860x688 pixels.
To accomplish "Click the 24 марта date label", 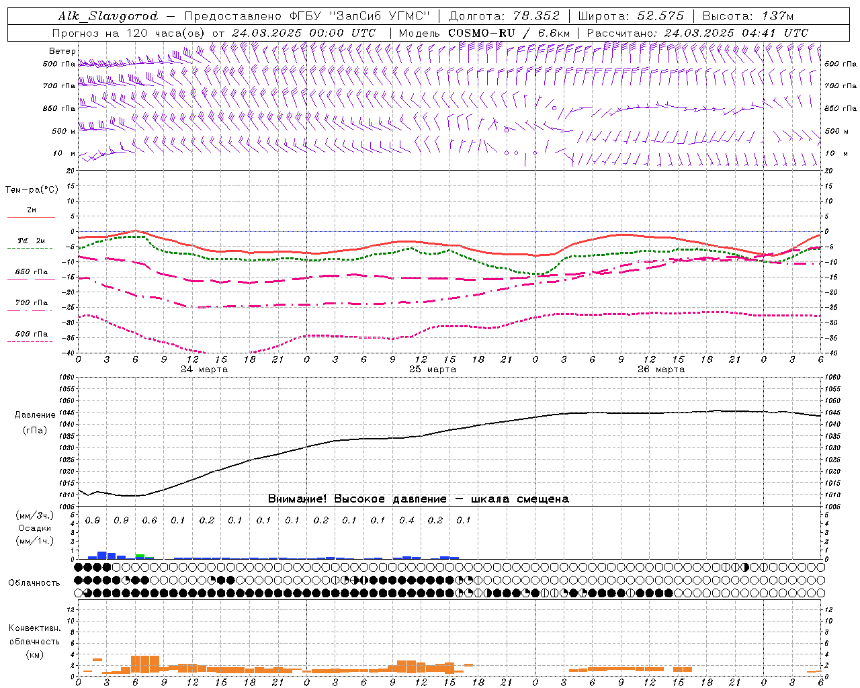I will click(x=204, y=369).
